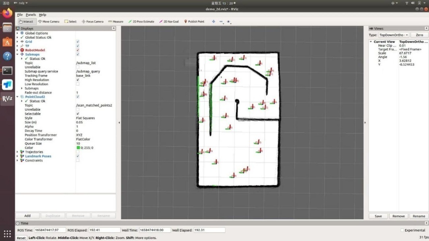Enable the Trajectories display checkbox
The width and height of the screenshot is (429, 241).
(77, 152)
